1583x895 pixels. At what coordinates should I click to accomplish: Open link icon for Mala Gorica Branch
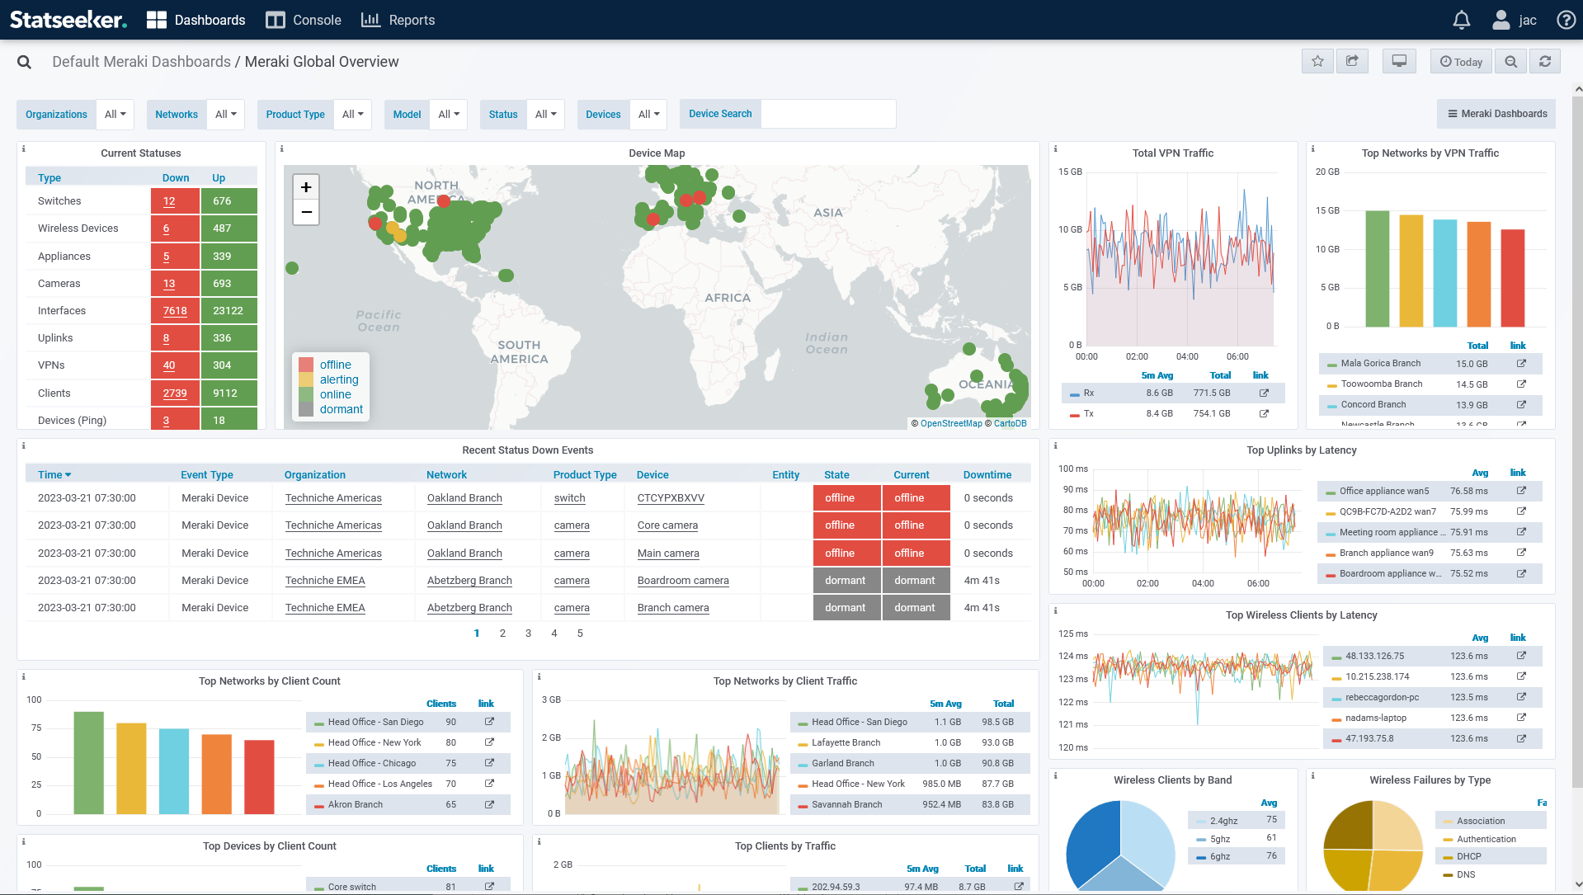click(x=1521, y=363)
